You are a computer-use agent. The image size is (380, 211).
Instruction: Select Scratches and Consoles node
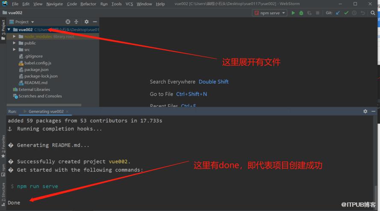click(40, 96)
